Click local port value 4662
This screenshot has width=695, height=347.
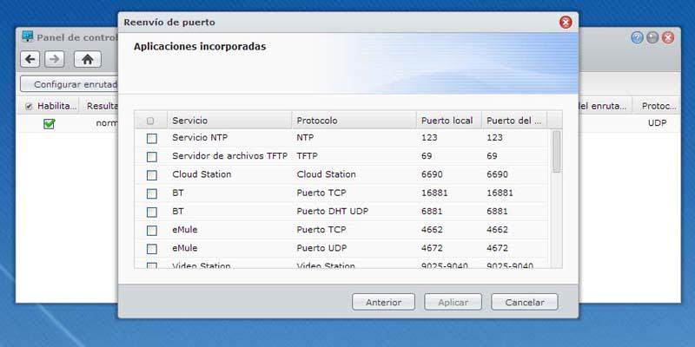432,230
